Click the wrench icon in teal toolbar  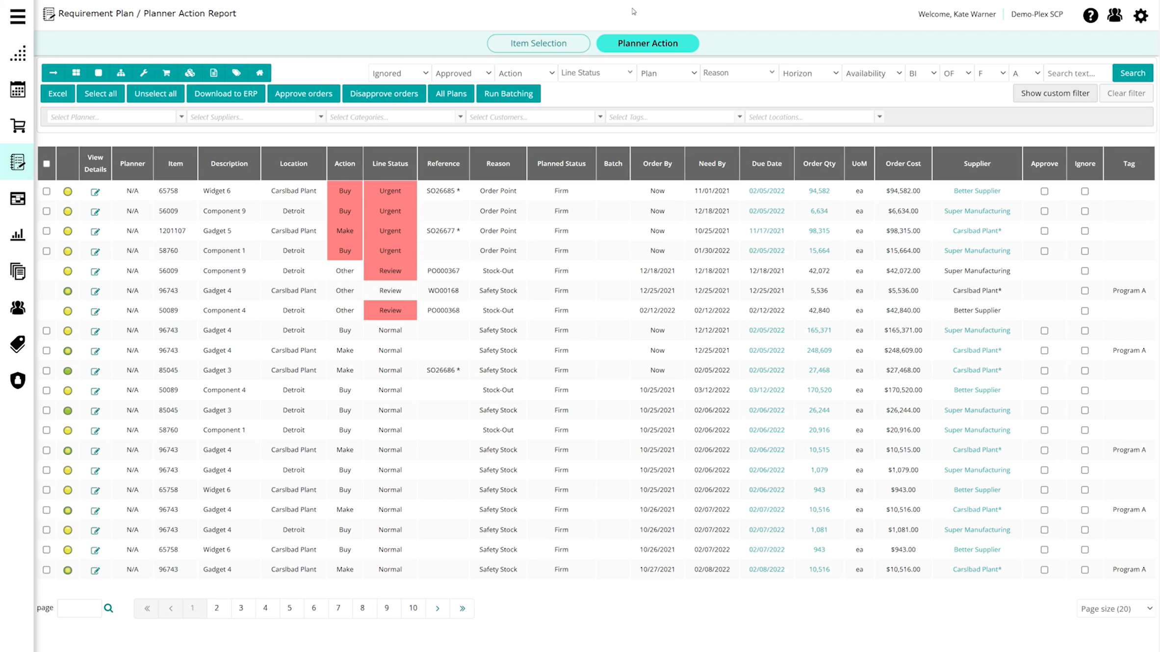pyautogui.click(x=144, y=73)
